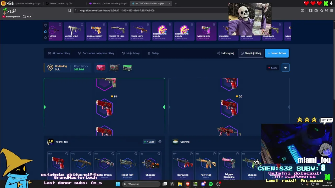335x188 pixels.
Task: Open the Sklep tab
Action: point(153,53)
